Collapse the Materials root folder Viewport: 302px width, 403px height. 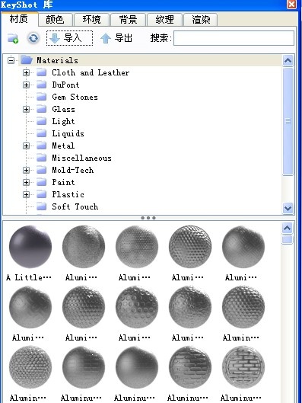point(11,60)
